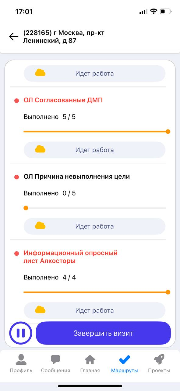The image size is (180, 391).
Task: Tap cloud icon under ОЛ Согласованные ДМП
Action: pyautogui.click(x=40, y=149)
